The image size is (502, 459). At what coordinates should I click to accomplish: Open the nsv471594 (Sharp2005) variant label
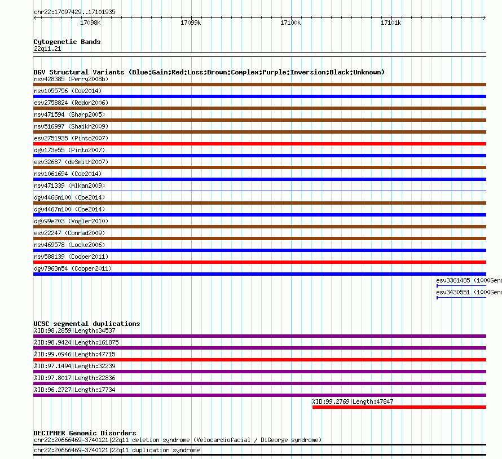[69, 114]
